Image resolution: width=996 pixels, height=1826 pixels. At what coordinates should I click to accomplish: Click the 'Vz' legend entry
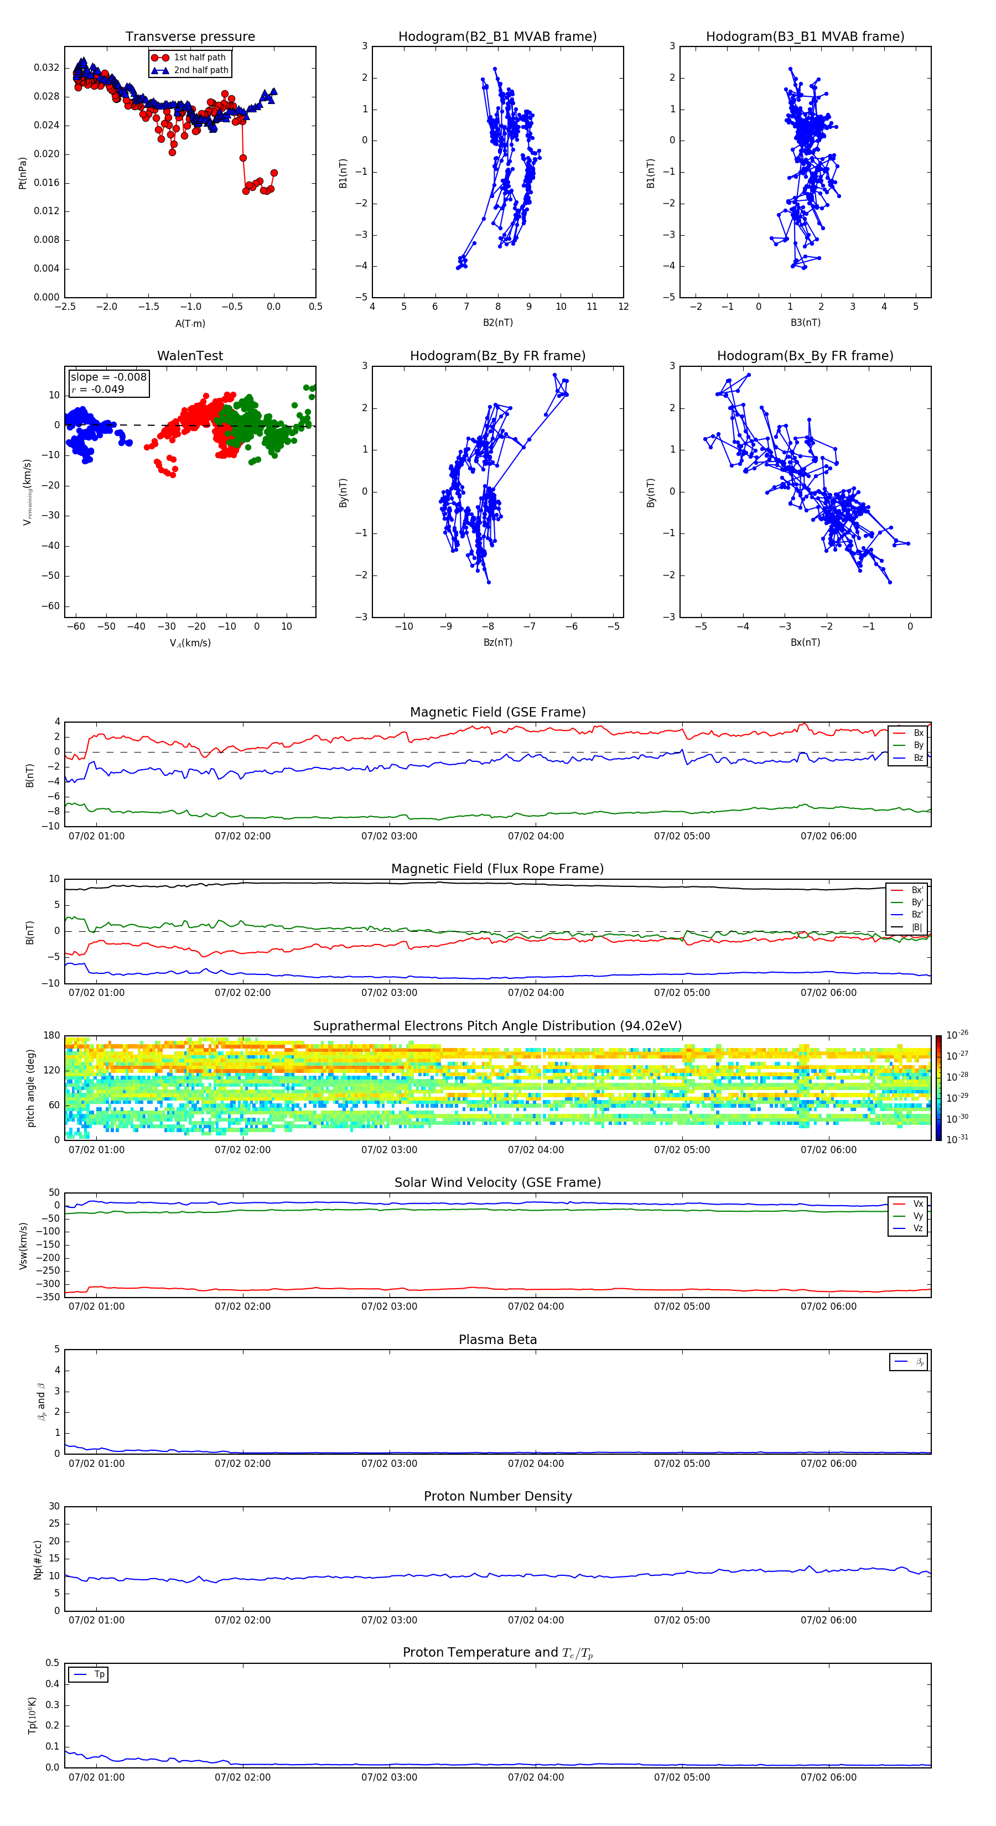pos(908,1228)
